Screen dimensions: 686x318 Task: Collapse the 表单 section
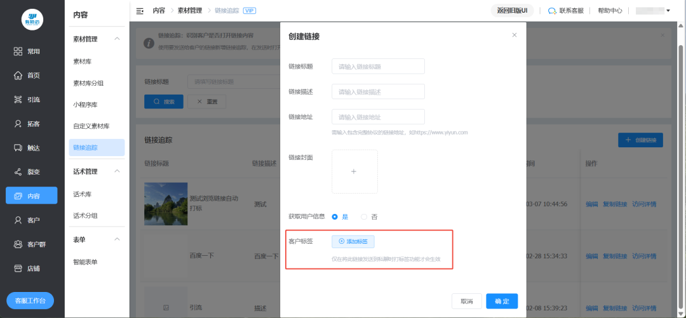point(117,239)
